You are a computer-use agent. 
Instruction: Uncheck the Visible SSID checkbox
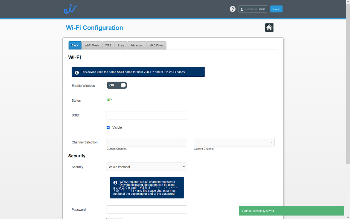pos(108,128)
